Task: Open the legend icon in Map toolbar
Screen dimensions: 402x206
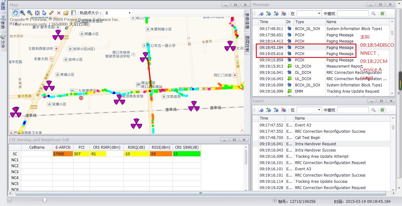Action: [73, 13]
